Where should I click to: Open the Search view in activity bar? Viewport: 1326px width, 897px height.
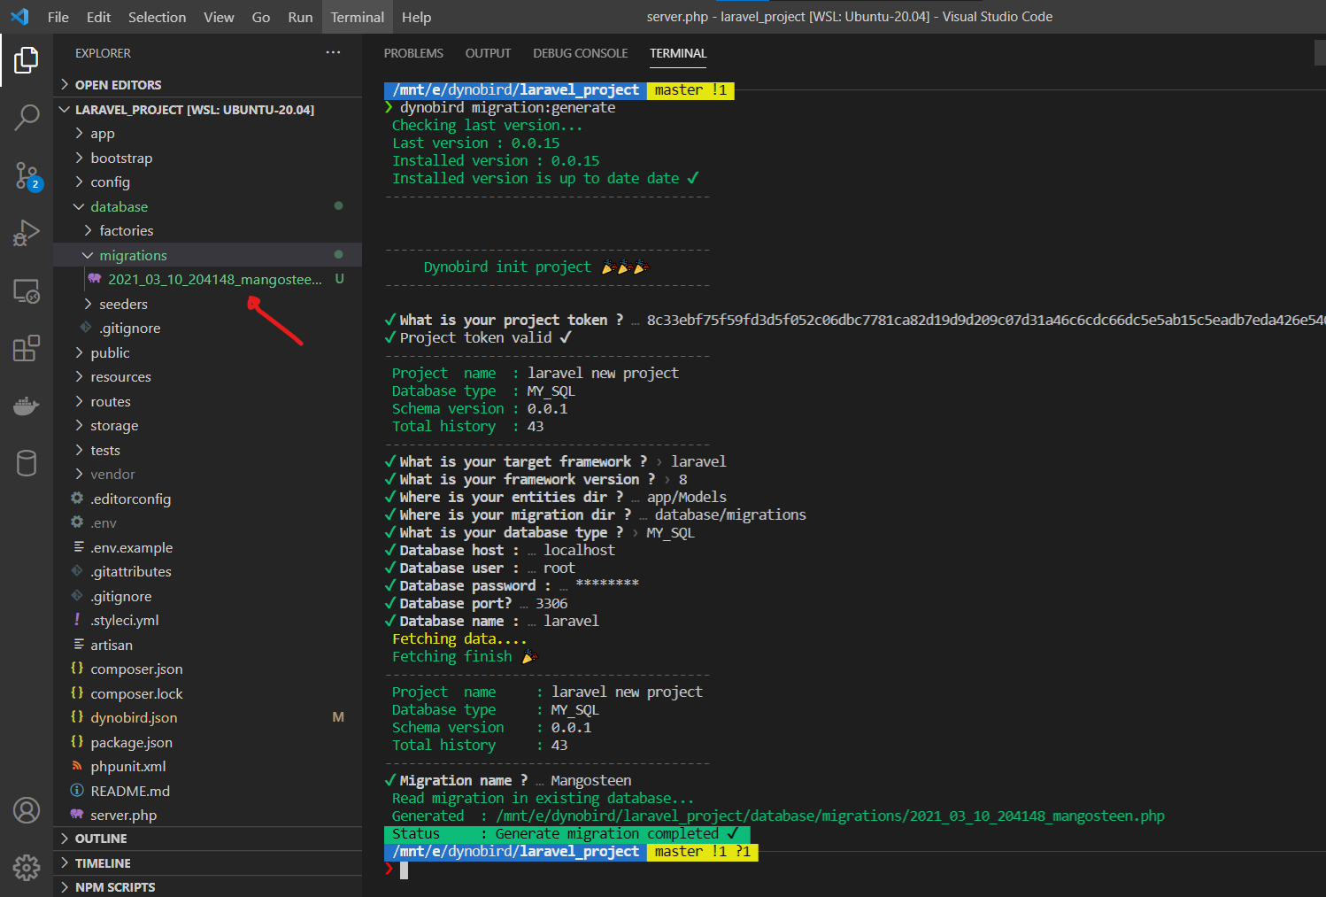[27, 117]
